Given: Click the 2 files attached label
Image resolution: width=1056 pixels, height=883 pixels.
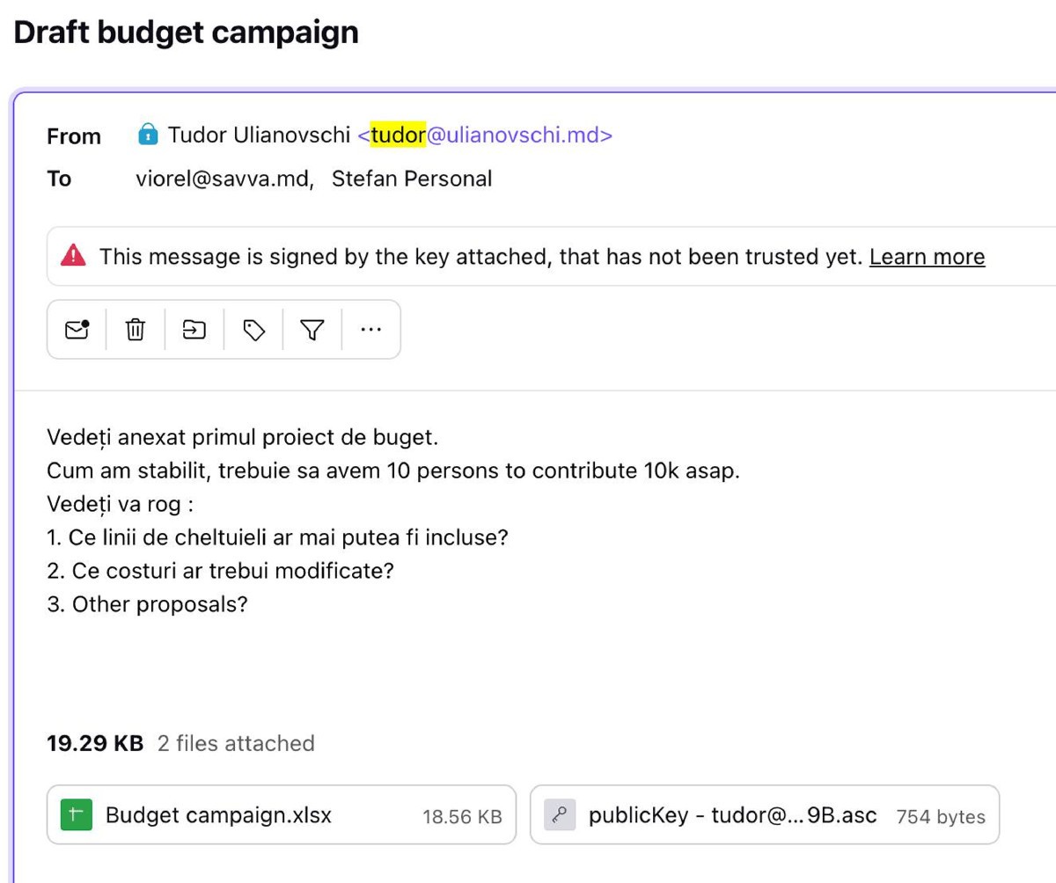Looking at the screenshot, I should point(235,743).
